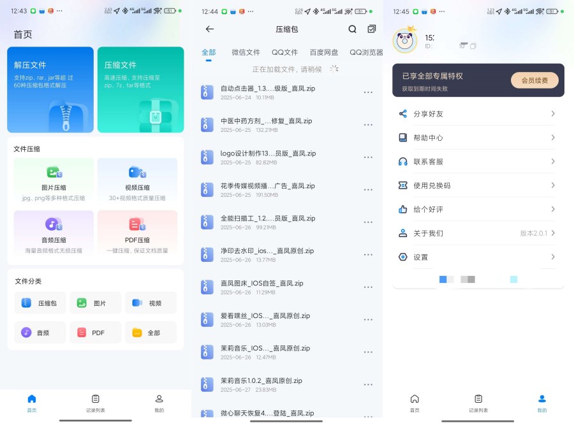Screen dimensions: 574x425
Task: Switch to the 百度网盘 tab
Action: pos(325,53)
